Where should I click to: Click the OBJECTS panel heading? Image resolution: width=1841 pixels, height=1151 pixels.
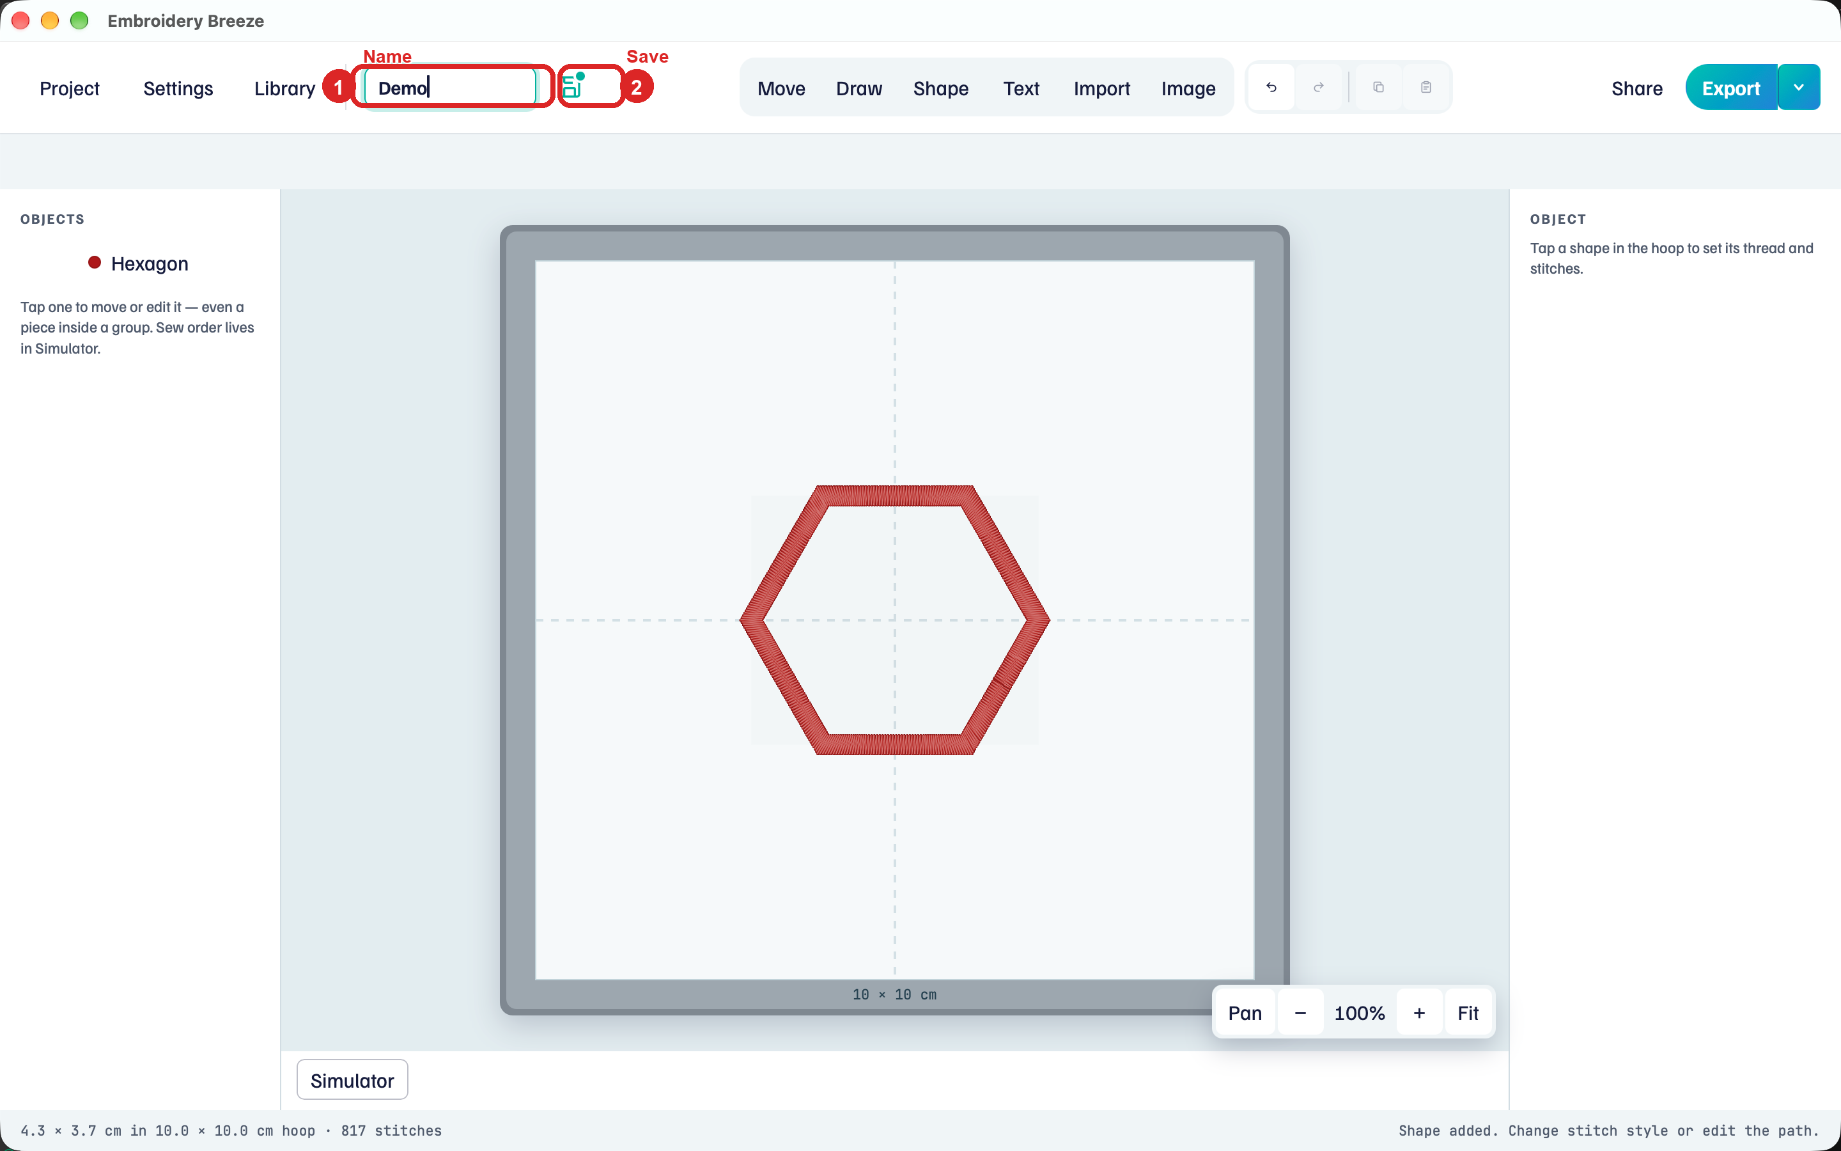[x=52, y=219]
